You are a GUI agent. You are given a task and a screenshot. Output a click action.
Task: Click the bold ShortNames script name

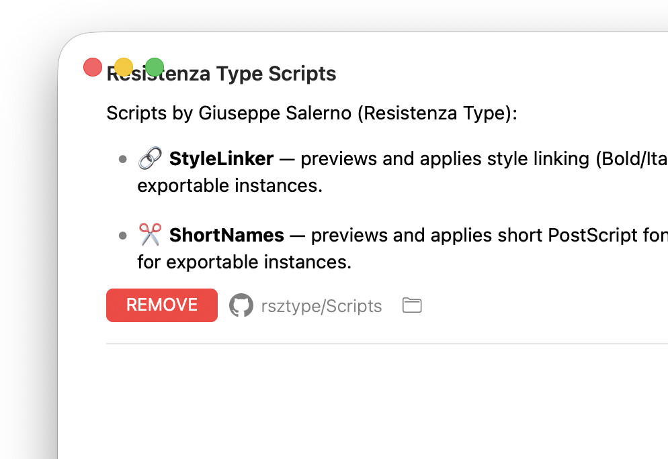pos(226,236)
